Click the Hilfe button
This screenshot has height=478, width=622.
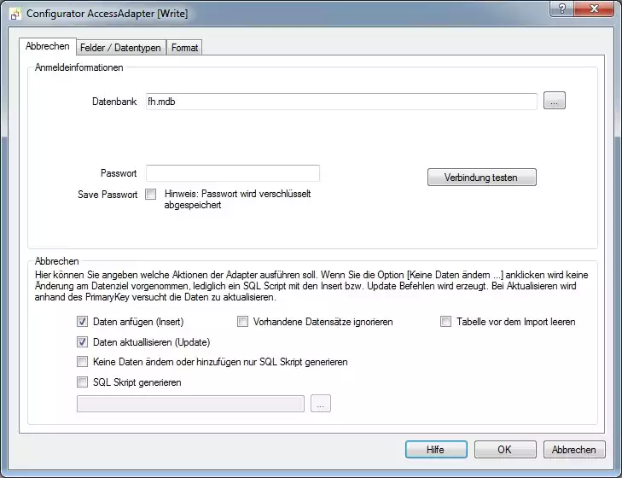coord(436,450)
